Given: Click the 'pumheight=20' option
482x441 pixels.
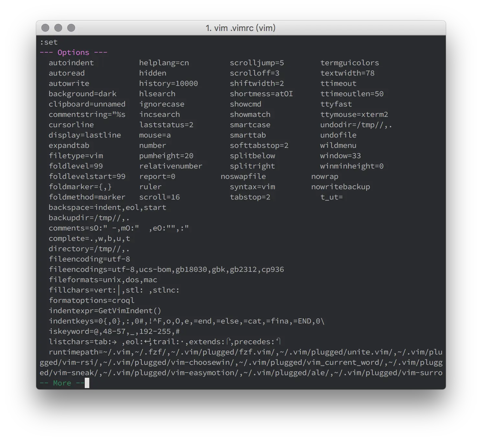Looking at the screenshot, I should point(166,156).
